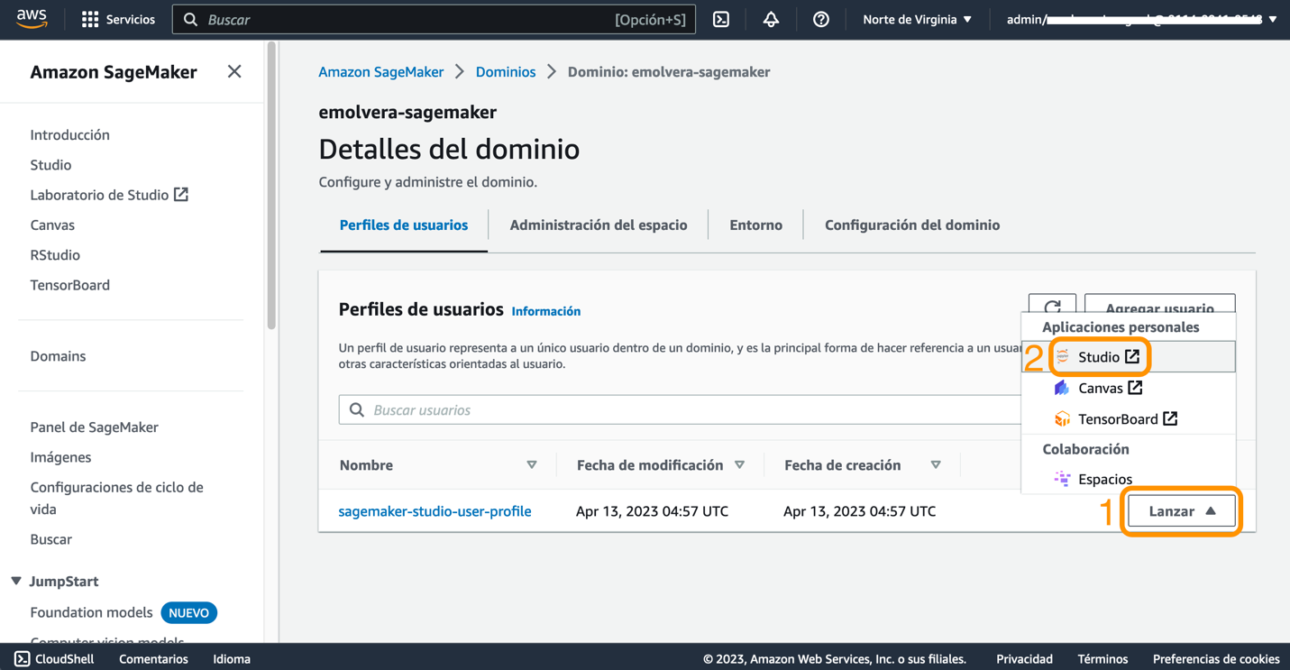Click external link icon next to TensorBoard in dropdown
The image size is (1290, 670).
[1170, 418]
